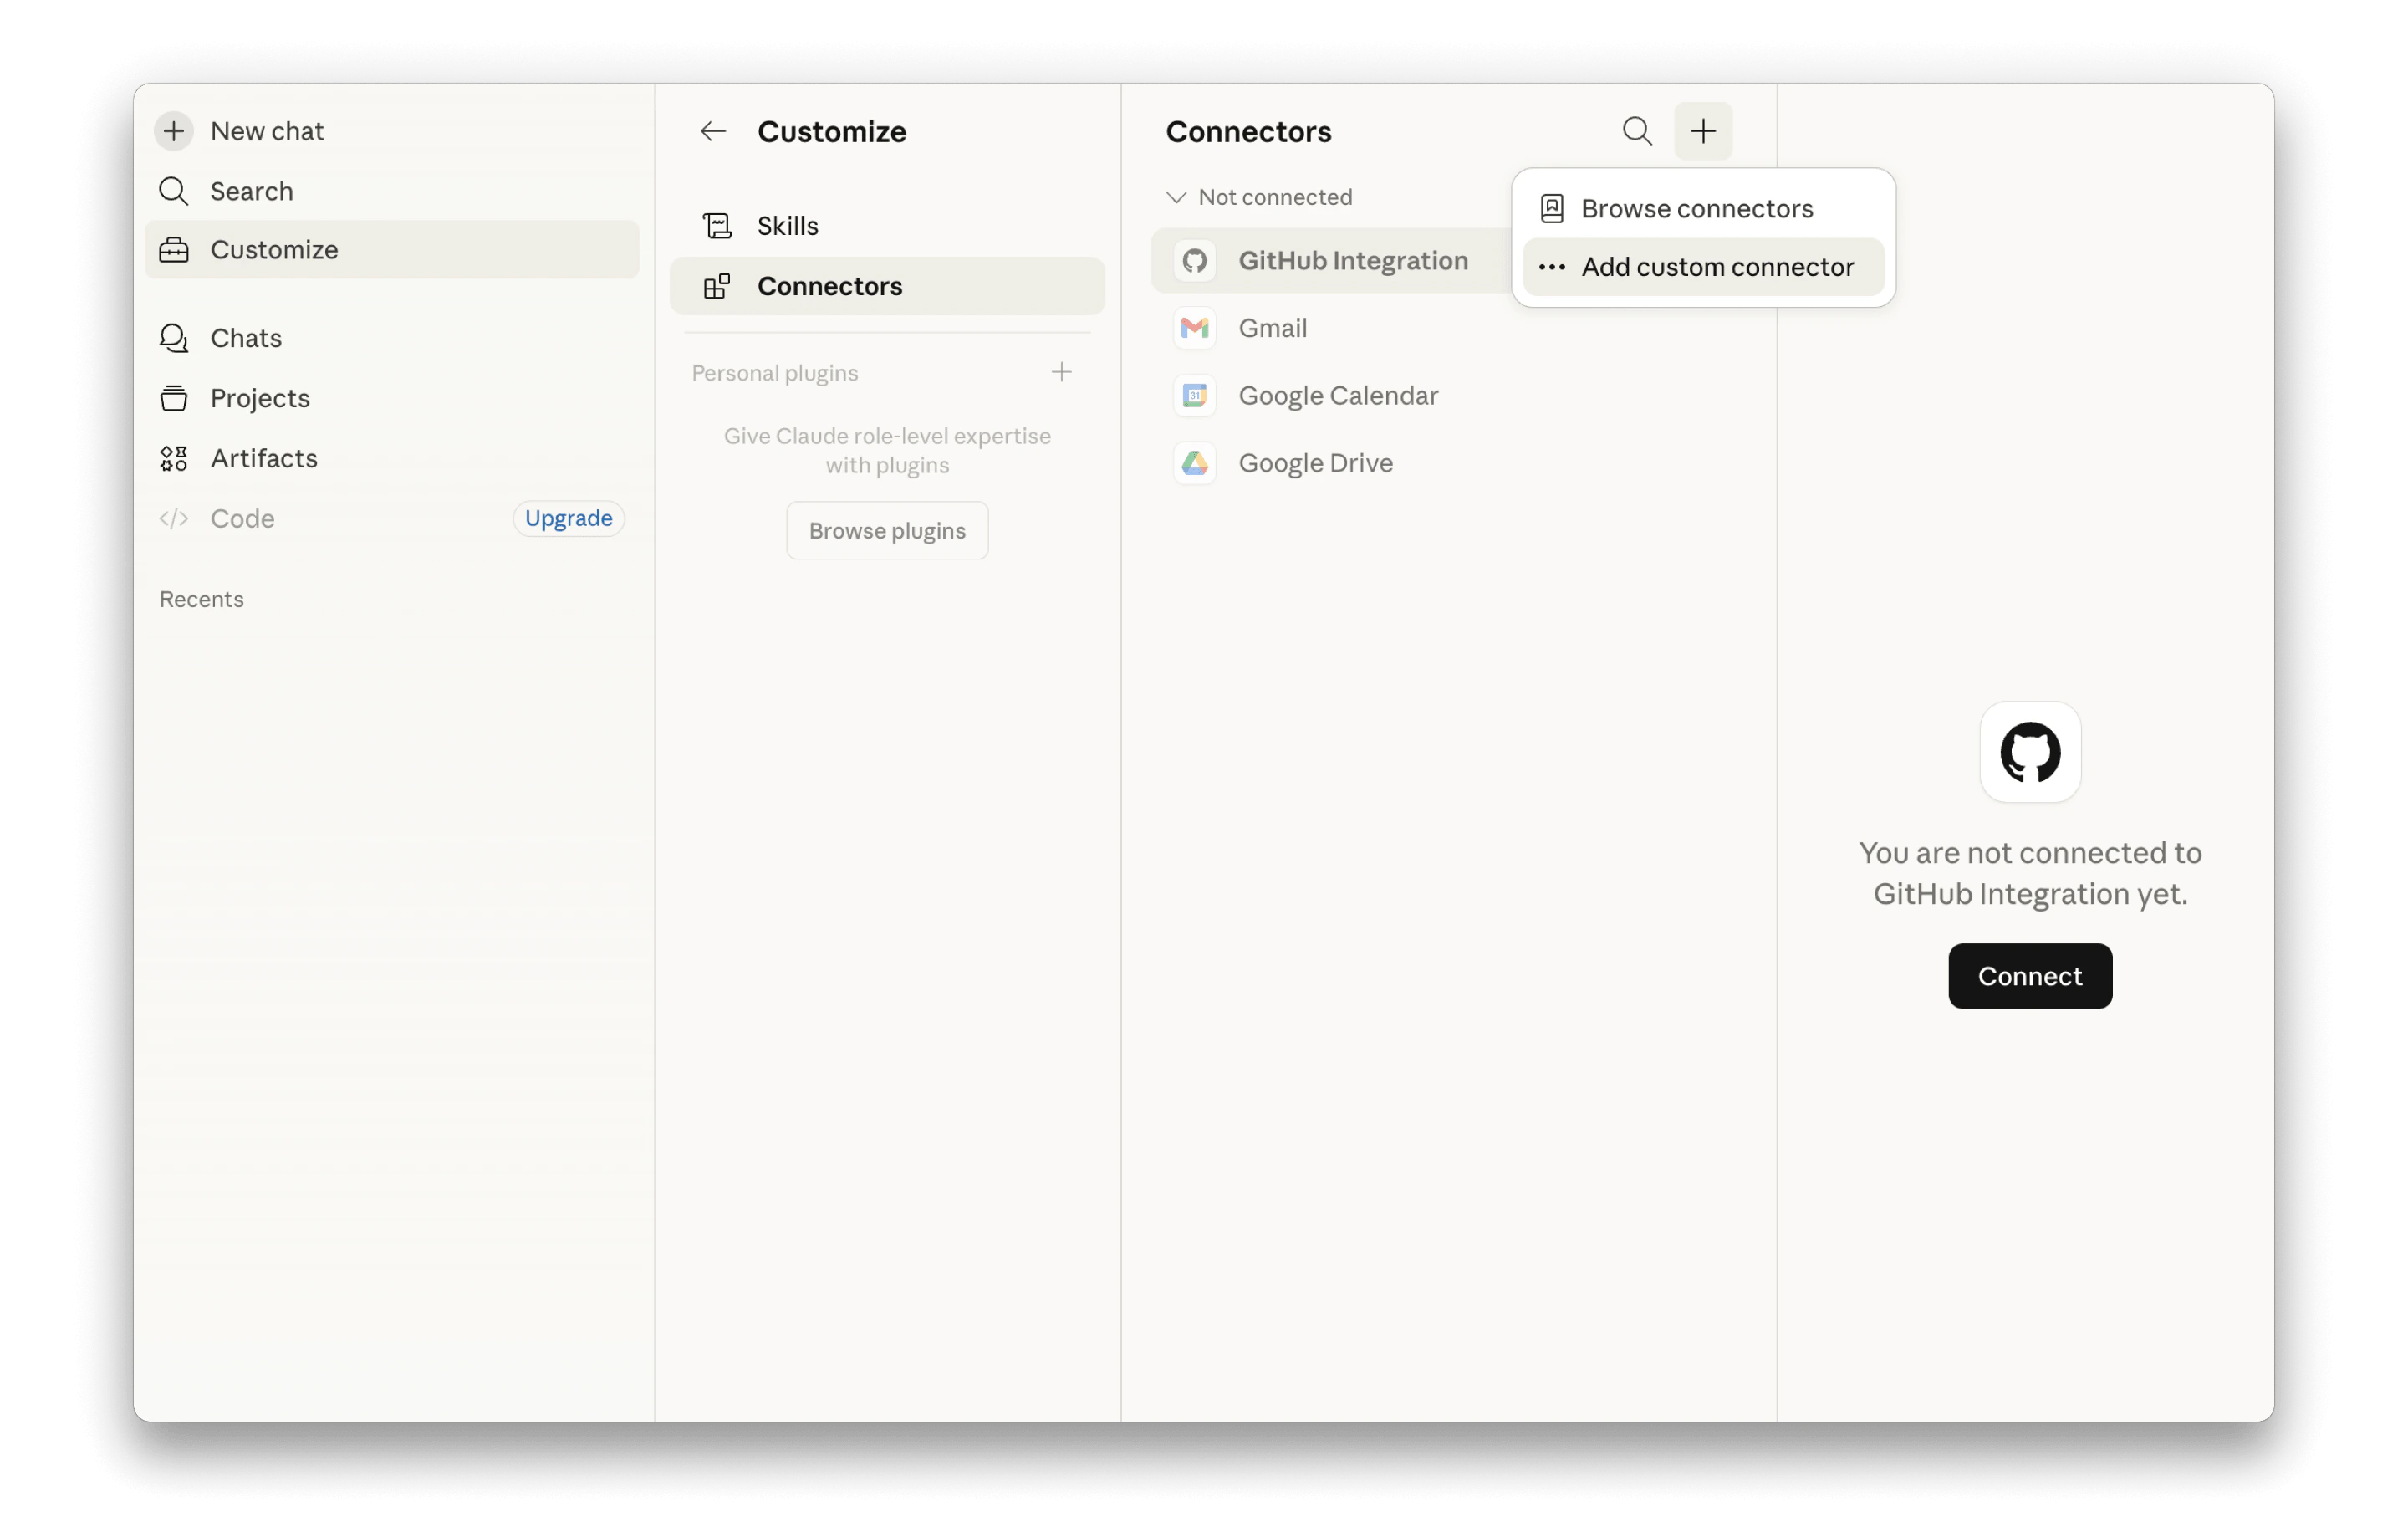Click the plus next to Personal plugins
Screen dimensions: 2408x1522
click(x=1061, y=372)
